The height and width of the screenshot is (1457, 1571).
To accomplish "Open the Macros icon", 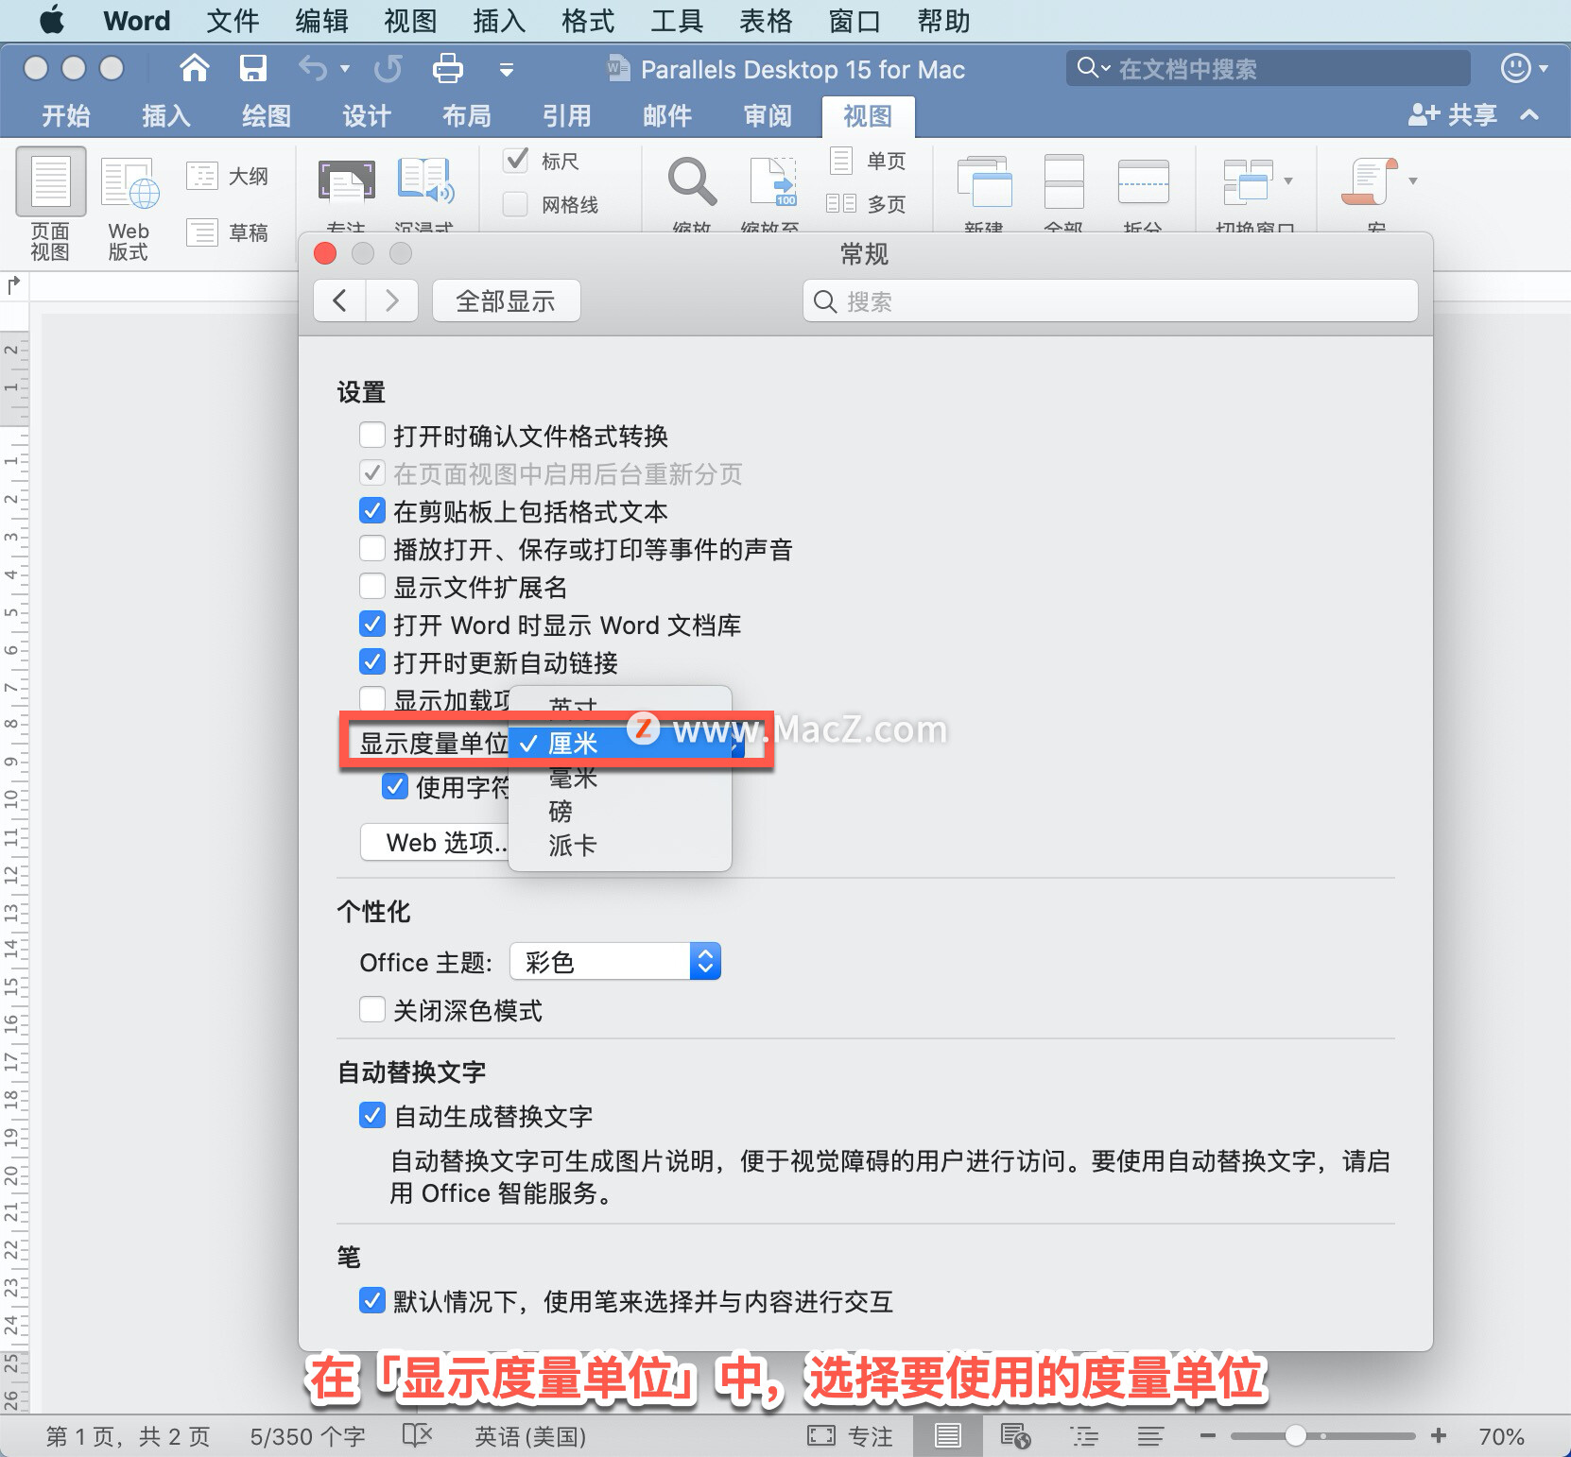I will coord(1369,181).
